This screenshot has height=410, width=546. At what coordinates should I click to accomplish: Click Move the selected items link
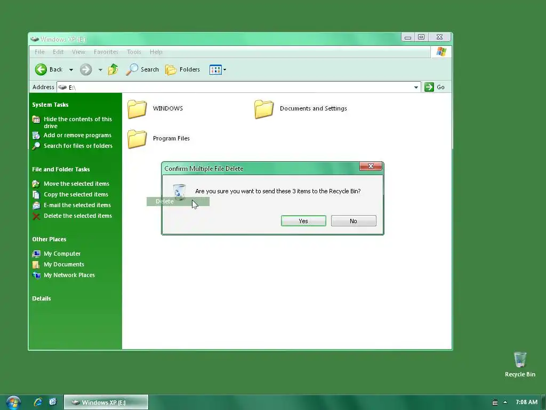[76, 184]
